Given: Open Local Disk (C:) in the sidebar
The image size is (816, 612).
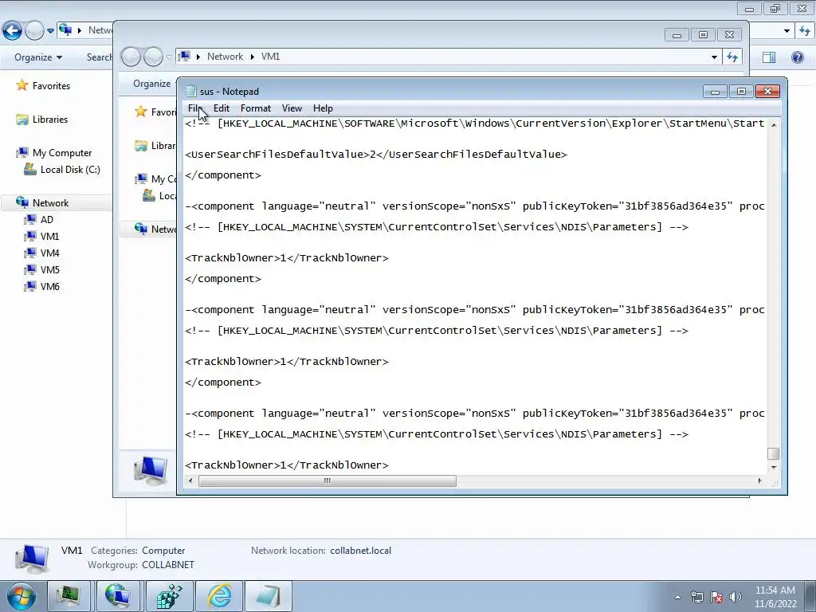Looking at the screenshot, I should 70,169.
